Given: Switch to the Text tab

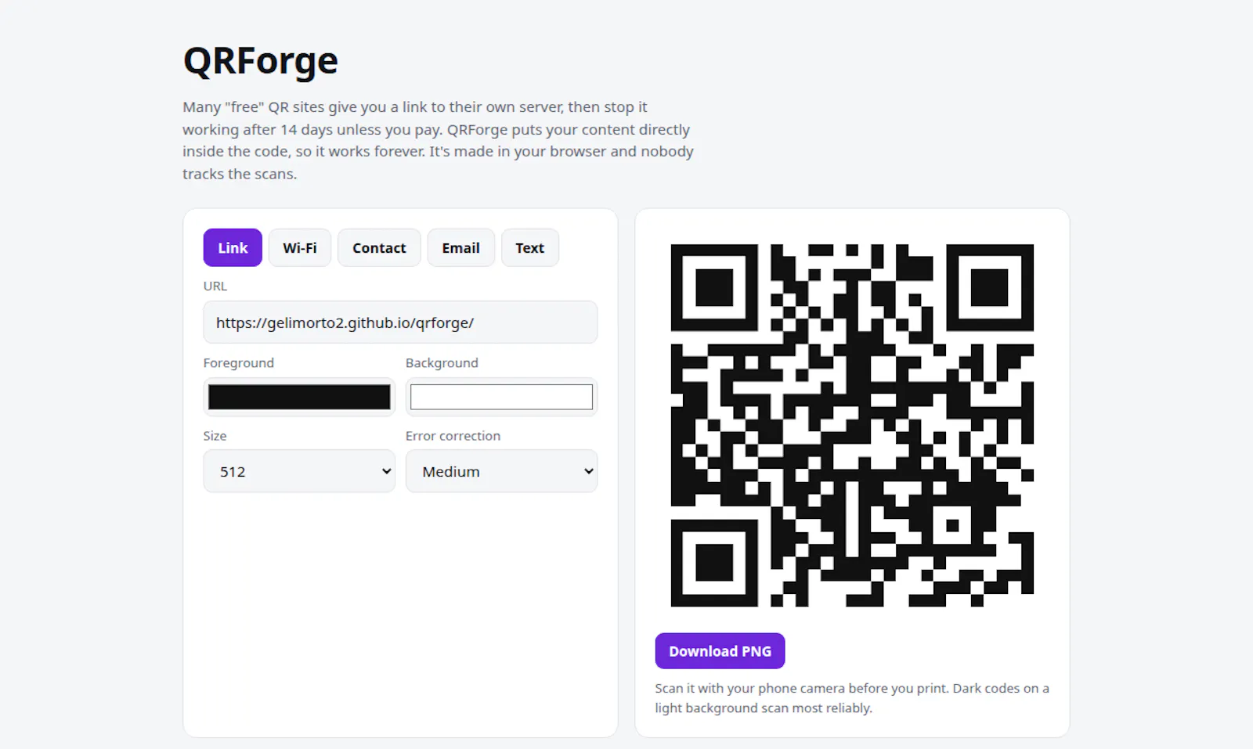Looking at the screenshot, I should (529, 247).
